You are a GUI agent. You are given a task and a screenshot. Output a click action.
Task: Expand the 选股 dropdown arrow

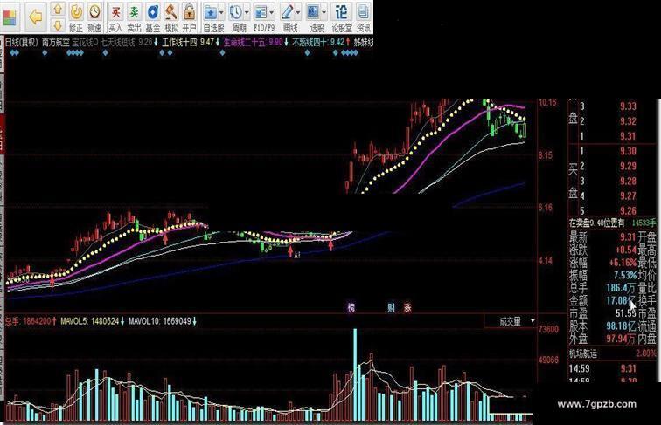point(324,12)
